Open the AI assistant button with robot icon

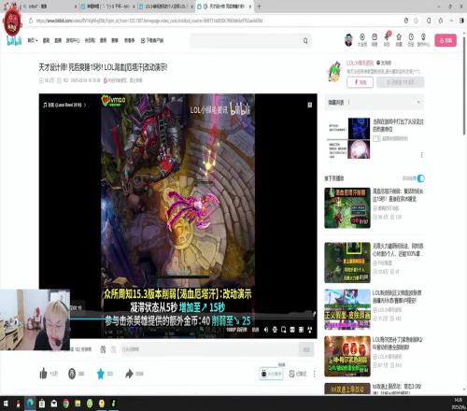271,374
